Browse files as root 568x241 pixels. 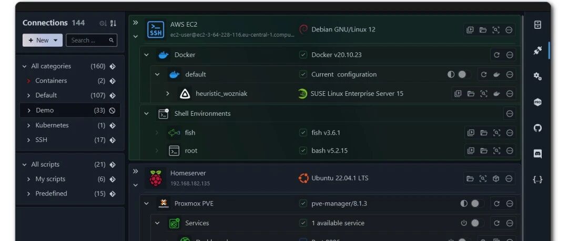point(484,150)
